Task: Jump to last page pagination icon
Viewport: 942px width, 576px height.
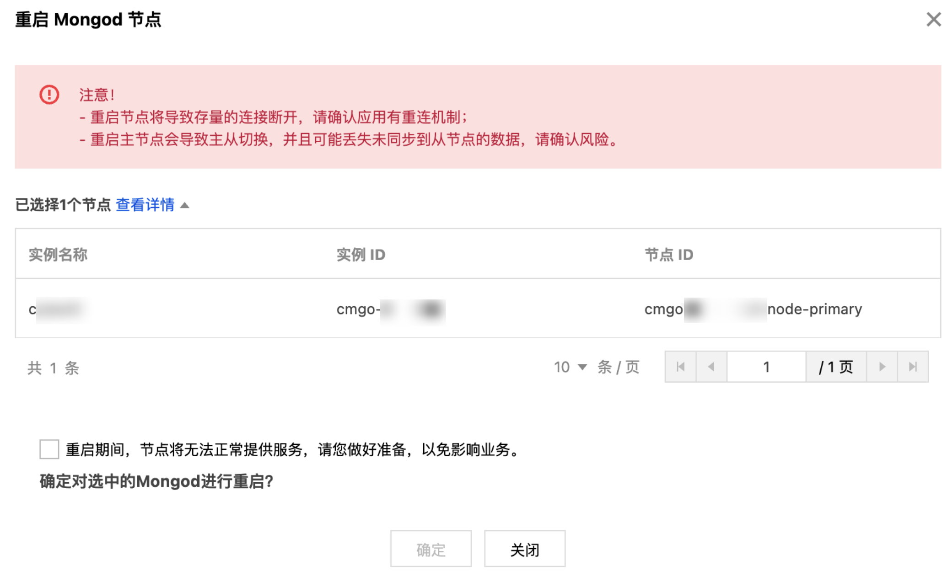Action: 913,367
